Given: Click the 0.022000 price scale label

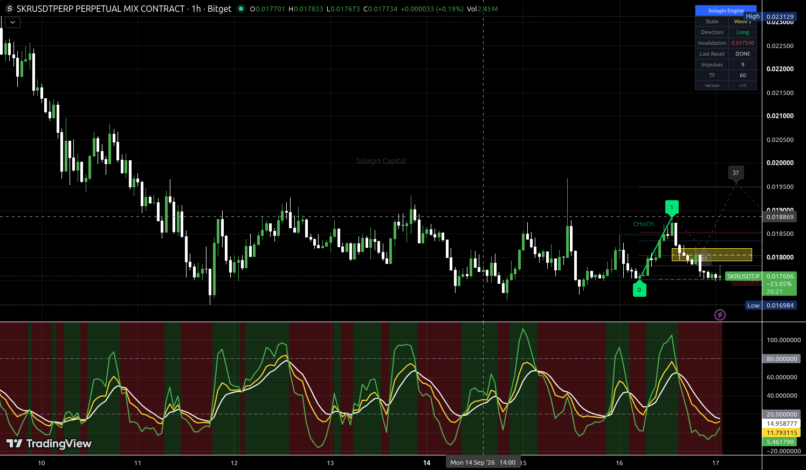Looking at the screenshot, I should point(780,69).
